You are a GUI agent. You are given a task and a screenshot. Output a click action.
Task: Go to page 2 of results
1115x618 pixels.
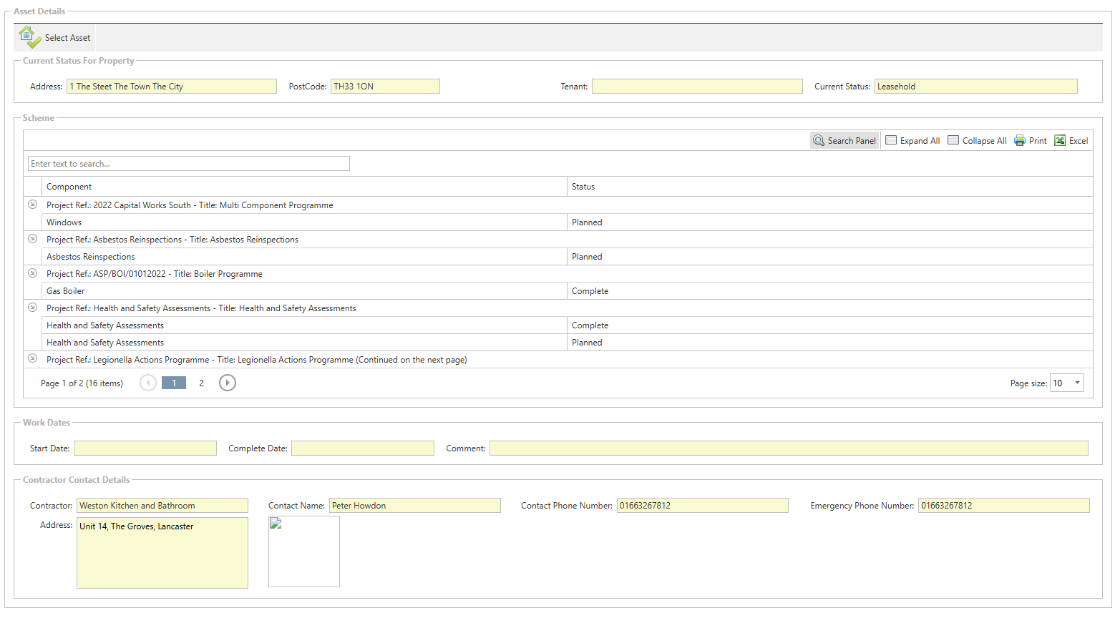coord(201,383)
